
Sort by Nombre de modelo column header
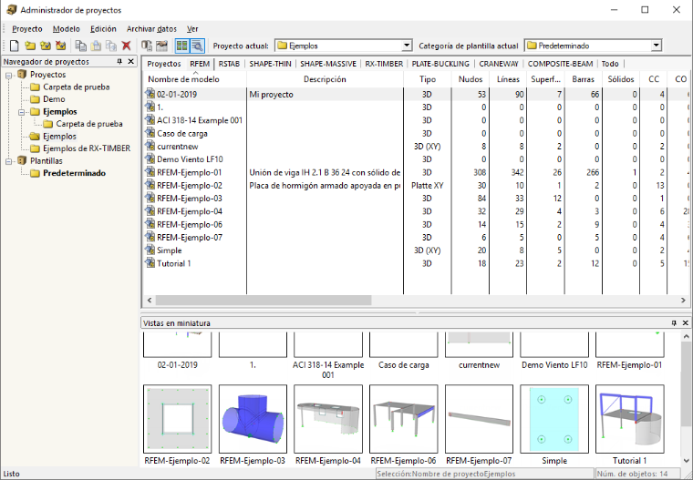(194, 79)
